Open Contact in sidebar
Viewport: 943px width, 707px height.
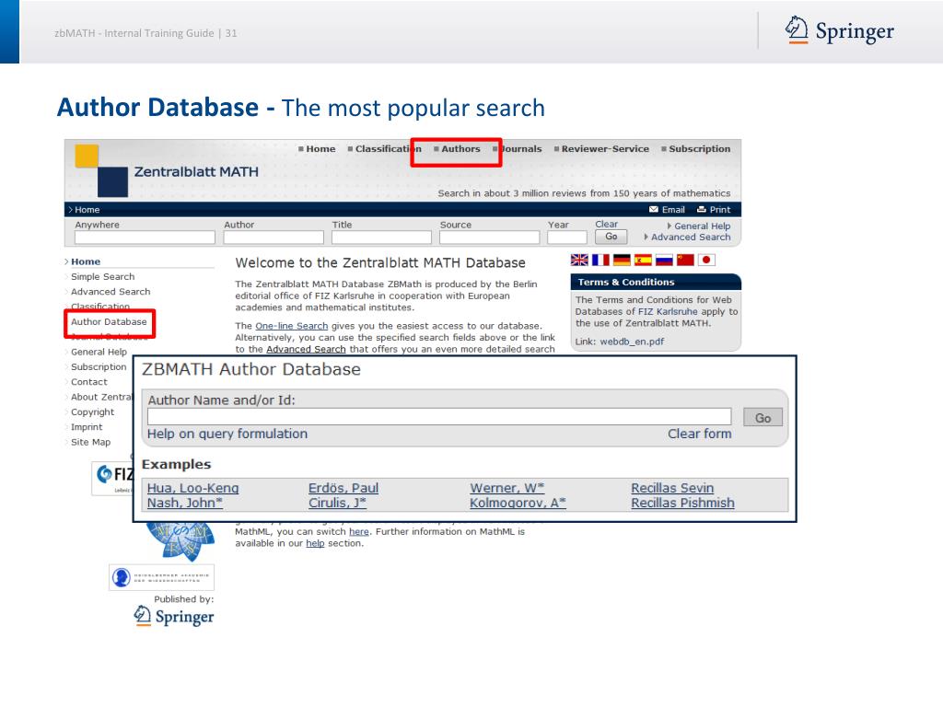click(x=89, y=382)
